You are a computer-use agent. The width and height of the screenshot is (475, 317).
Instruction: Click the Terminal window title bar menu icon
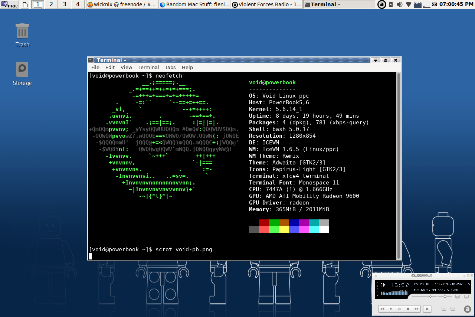coord(91,60)
